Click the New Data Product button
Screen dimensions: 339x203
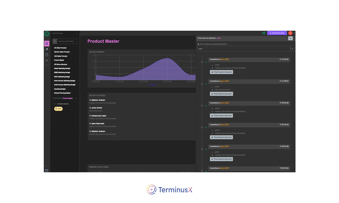click(277, 33)
